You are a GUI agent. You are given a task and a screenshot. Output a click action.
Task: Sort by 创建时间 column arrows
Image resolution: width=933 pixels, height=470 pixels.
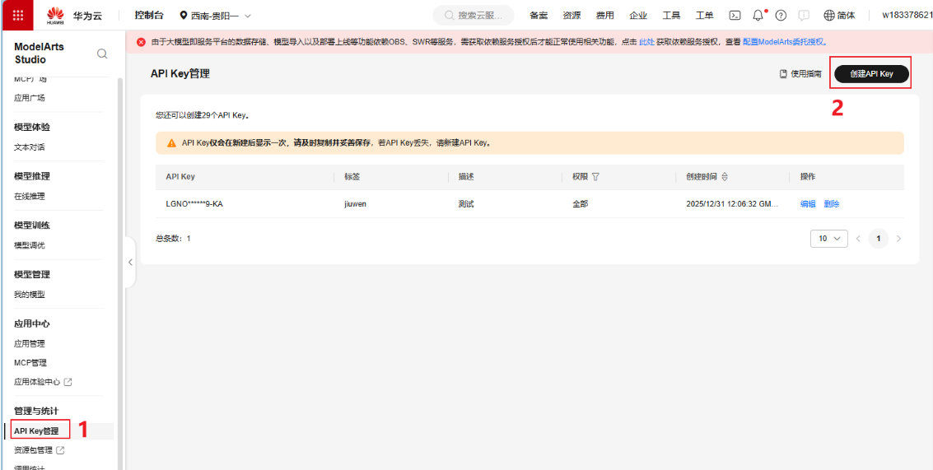pyautogui.click(x=725, y=177)
